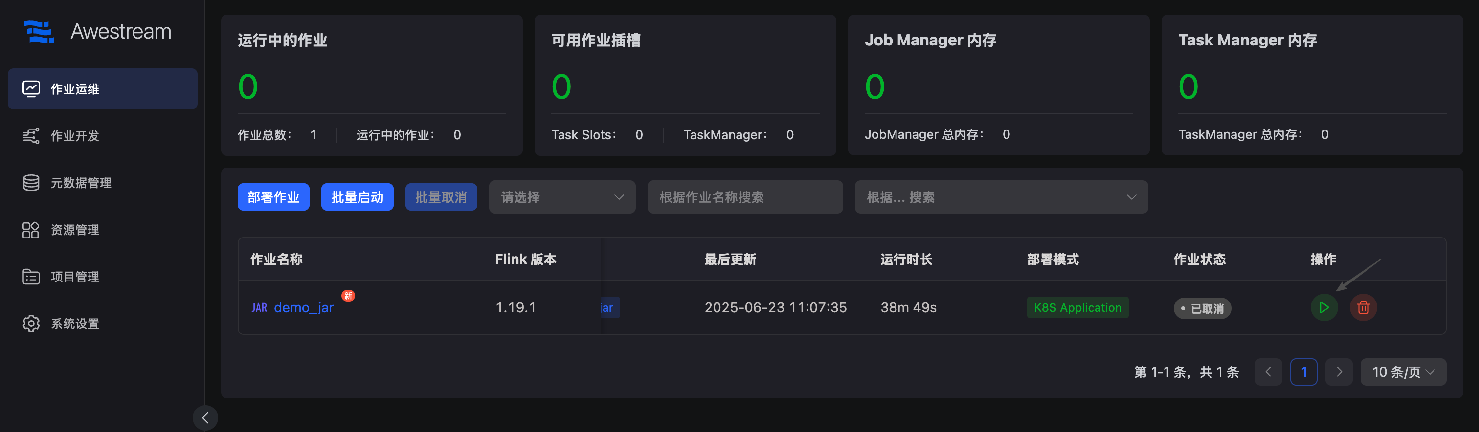Start the demo_jar job with play icon

(1323, 307)
